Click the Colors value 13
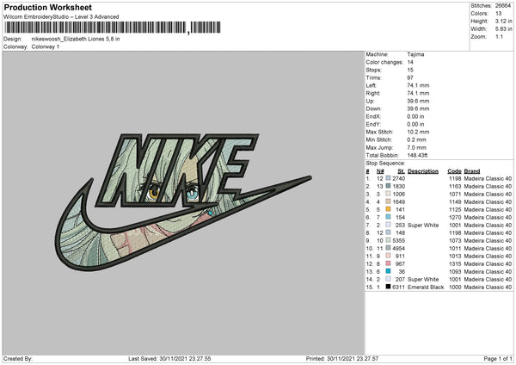 pyautogui.click(x=499, y=14)
